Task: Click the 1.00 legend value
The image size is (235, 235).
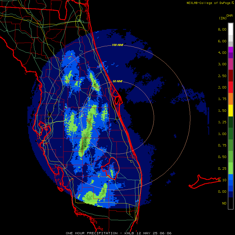Action: pyautogui.click(x=222, y=134)
